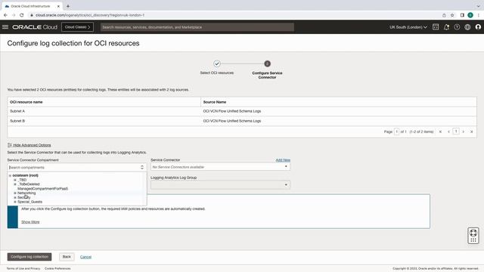Click the Cloud Classic button
Screen dimensions: 484x272
pos(77,27)
